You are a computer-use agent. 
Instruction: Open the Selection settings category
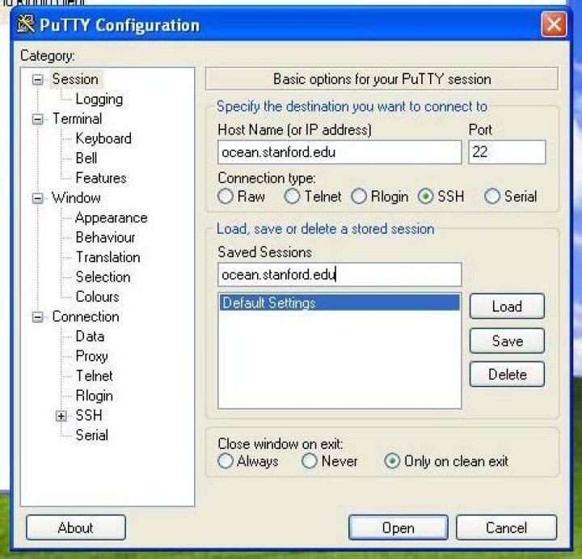coord(103,277)
